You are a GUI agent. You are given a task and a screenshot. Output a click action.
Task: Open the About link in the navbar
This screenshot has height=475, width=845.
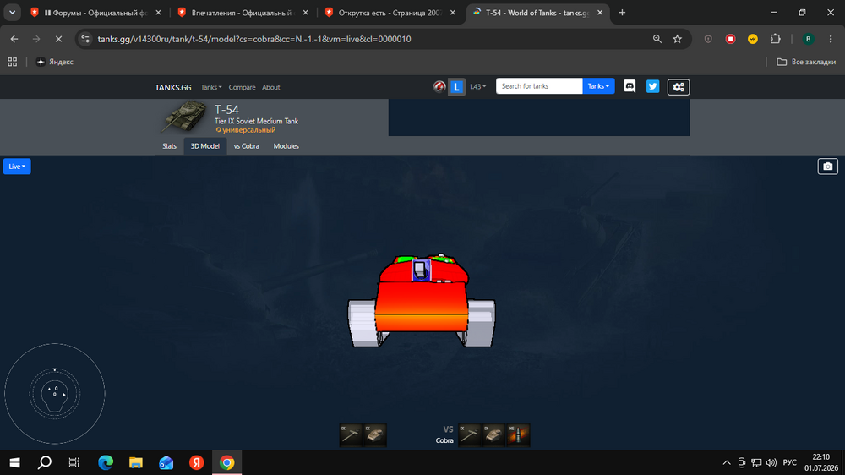point(271,87)
